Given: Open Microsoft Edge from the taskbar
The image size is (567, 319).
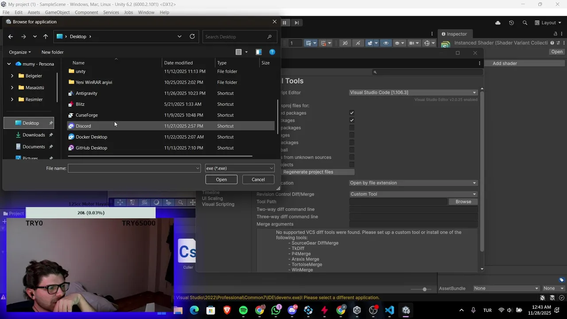Looking at the screenshot, I should click(194, 310).
